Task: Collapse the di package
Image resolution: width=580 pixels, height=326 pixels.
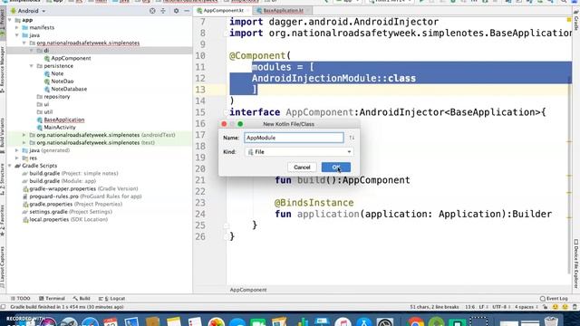Action: 32,51
